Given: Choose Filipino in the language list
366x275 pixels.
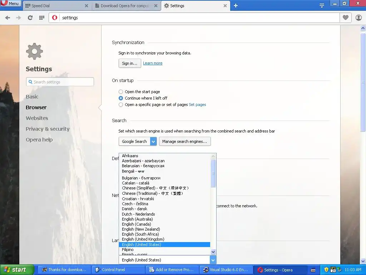Looking at the screenshot, I should pyautogui.click(x=164, y=250).
